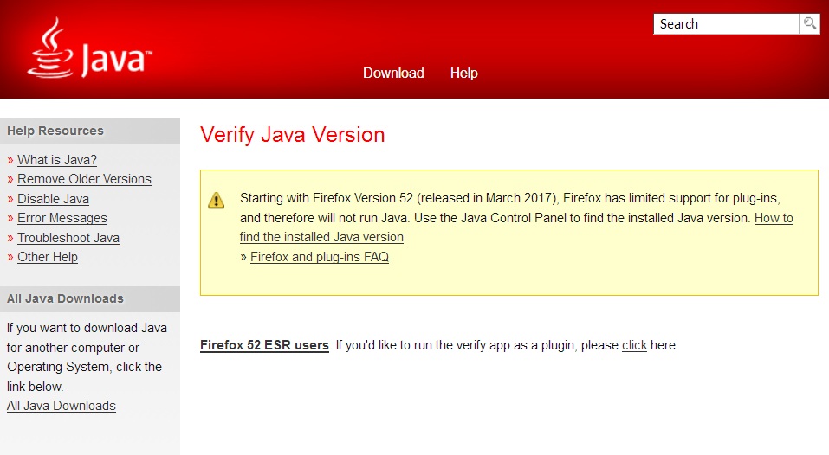Click the 'If you want to download Java' paragraph
The width and height of the screenshot is (829, 455).
coord(87,357)
